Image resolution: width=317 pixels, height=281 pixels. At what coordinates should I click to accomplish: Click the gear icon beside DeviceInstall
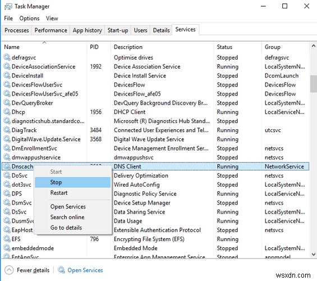[x=7, y=75]
